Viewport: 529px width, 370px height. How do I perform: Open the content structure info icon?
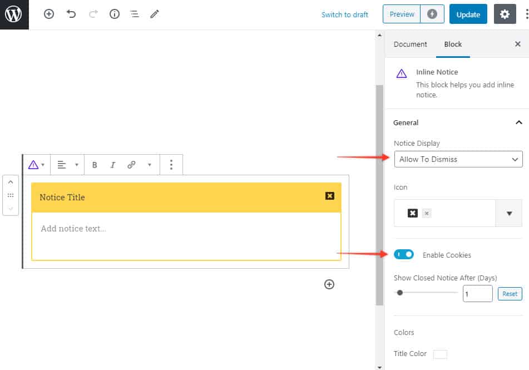click(x=115, y=14)
